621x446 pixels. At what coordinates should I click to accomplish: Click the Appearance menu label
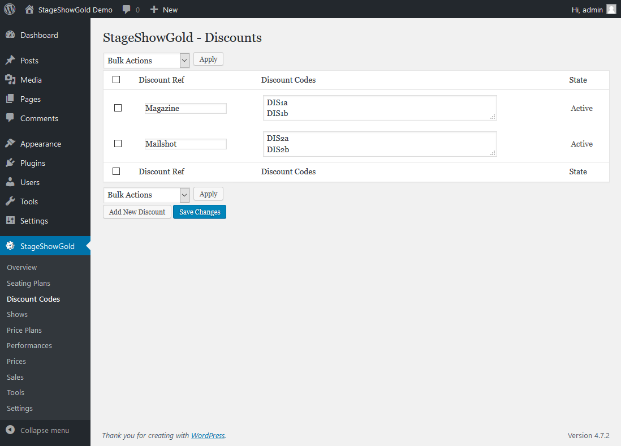pos(41,144)
